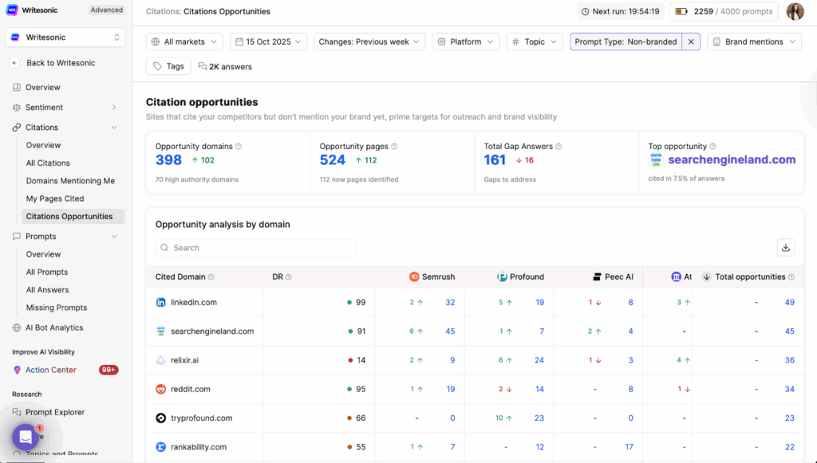817x463 pixels.
Task: Click the Tags filter button
Action: click(x=168, y=66)
